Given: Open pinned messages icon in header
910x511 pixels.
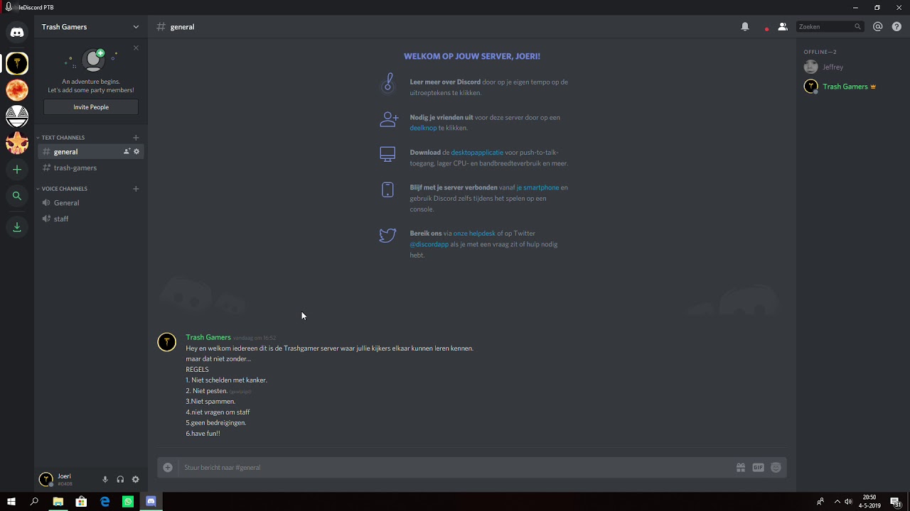Looking at the screenshot, I should [766, 28].
